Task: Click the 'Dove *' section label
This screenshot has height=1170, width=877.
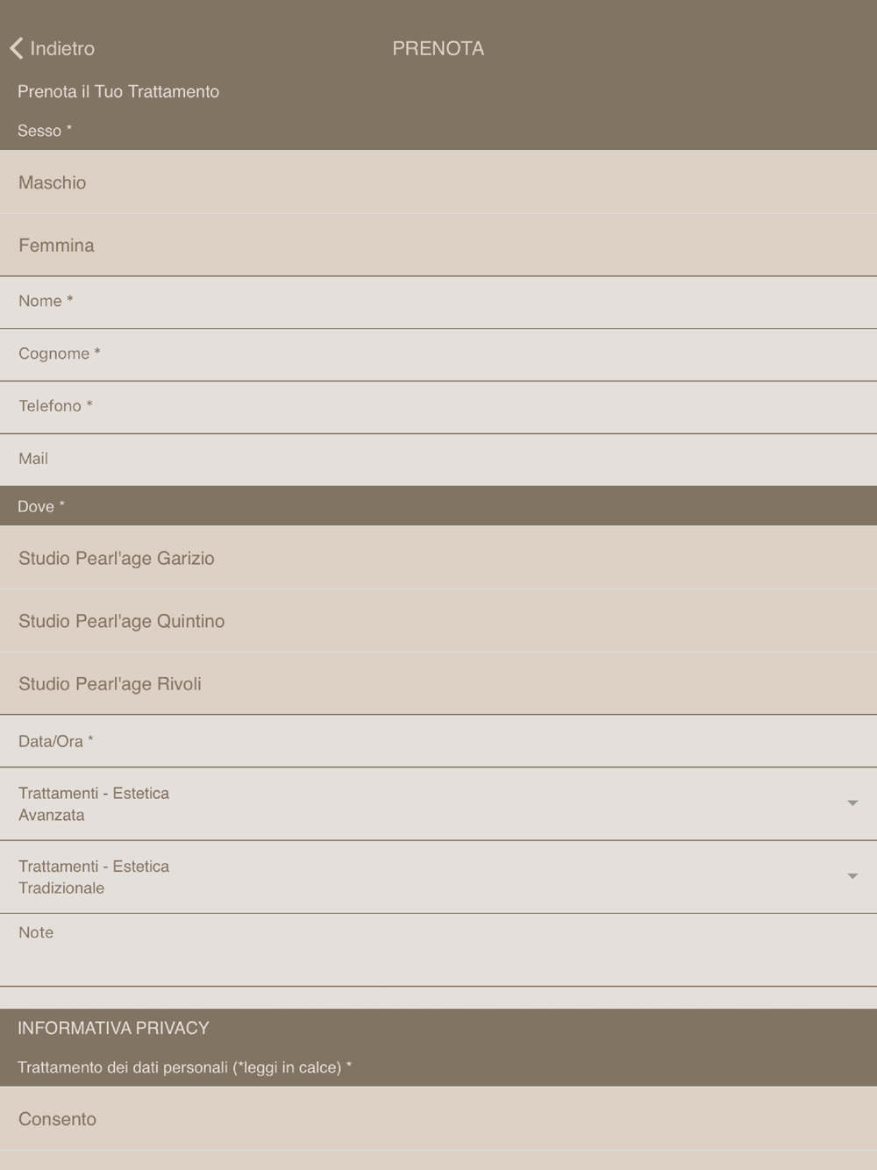Action: click(41, 506)
